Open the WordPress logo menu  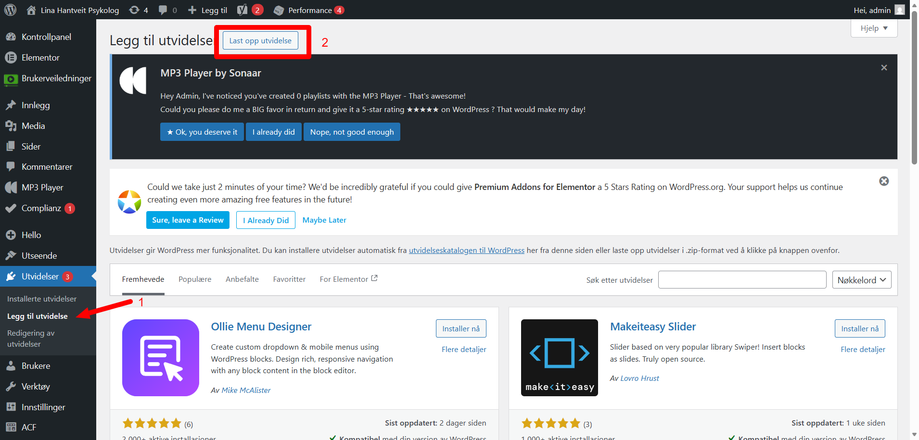(x=11, y=10)
